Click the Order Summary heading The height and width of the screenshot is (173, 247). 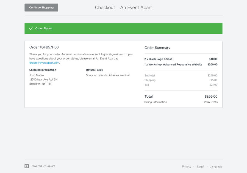coord(157,48)
